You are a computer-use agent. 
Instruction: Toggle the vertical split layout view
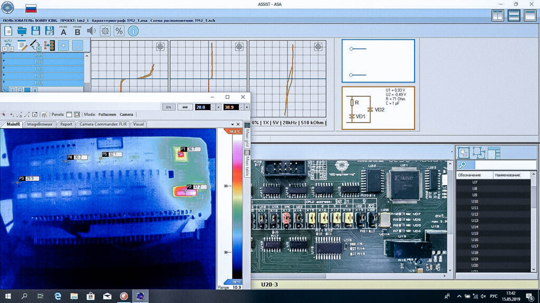[x=497, y=15]
